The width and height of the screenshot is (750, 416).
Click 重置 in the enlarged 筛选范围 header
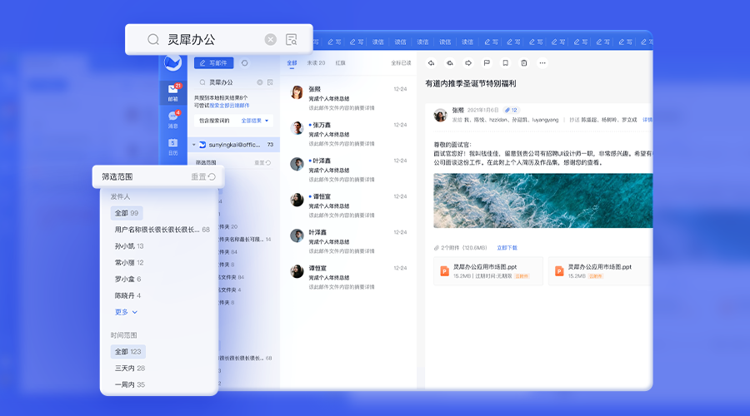tap(203, 176)
